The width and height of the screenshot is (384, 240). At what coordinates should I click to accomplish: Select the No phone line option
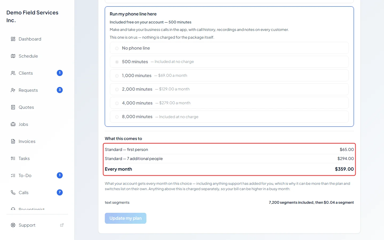click(x=229, y=48)
